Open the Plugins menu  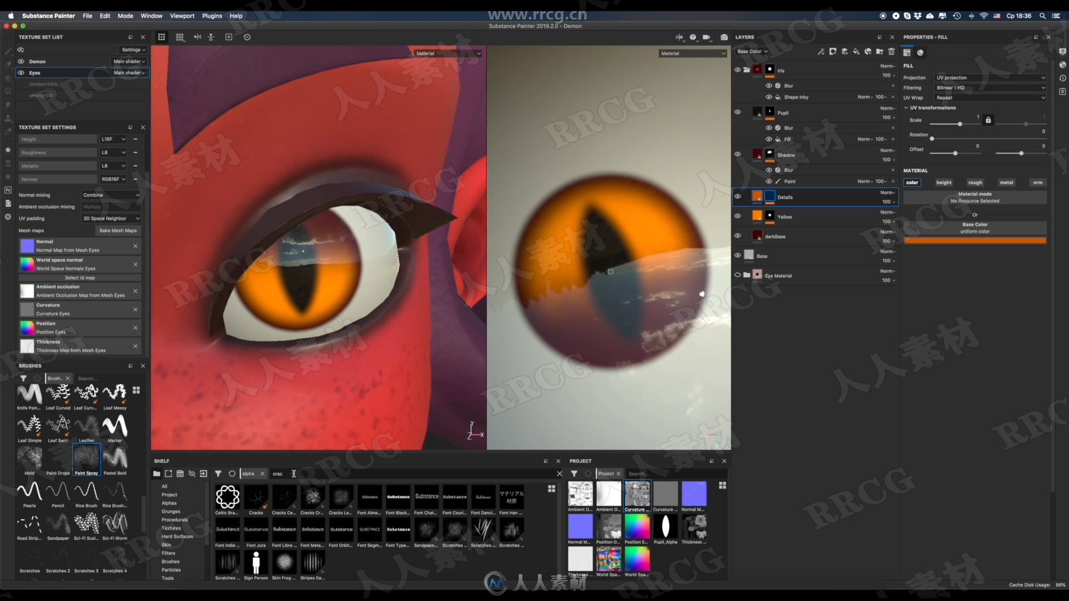point(212,16)
